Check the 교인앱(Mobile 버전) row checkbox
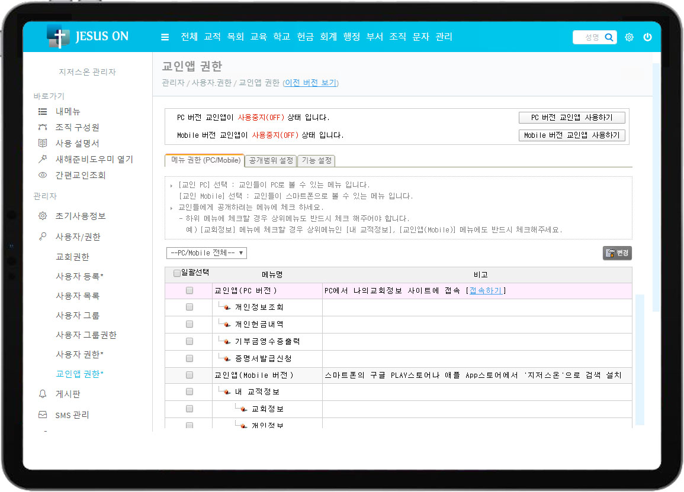The width and height of the screenshot is (684, 492). click(190, 375)
